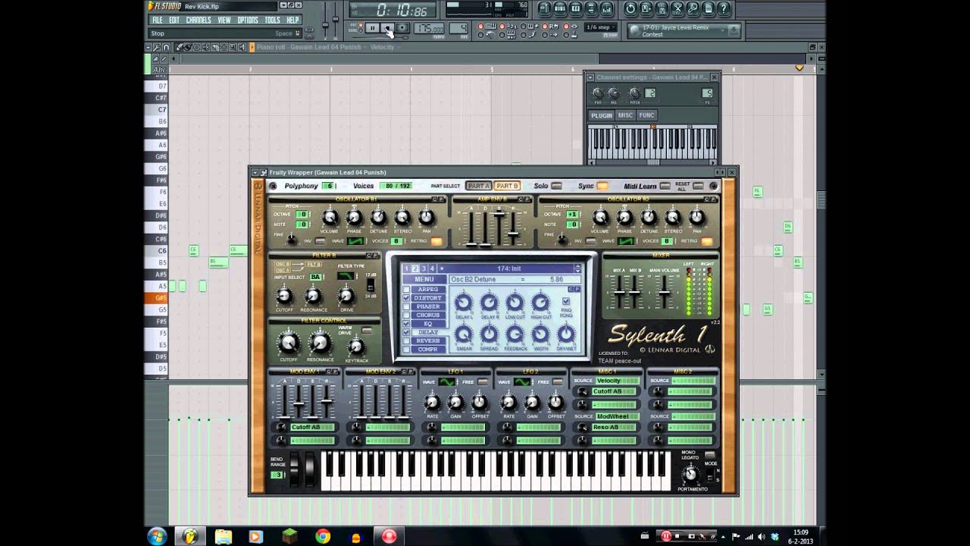The height and width of the screenshot is (546, 970).
Task: Toggle Oscillator B1 RETRIG button
Action: [436, 241]
